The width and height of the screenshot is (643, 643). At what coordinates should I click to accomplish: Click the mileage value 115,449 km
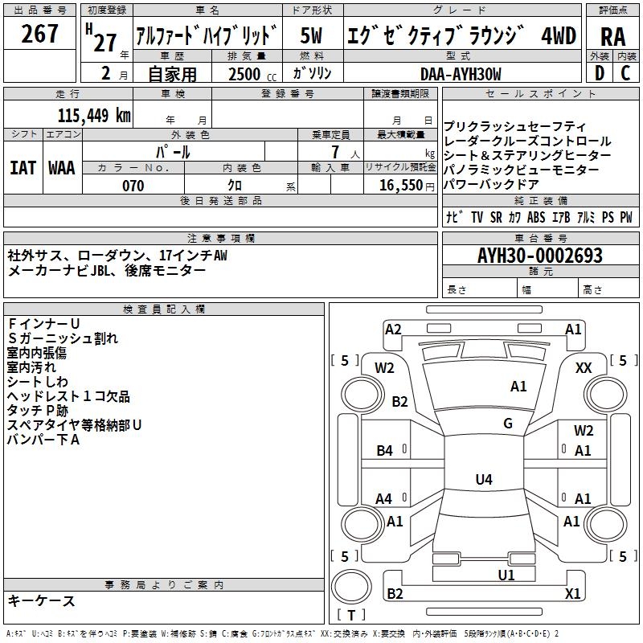[x=94, y=115]
